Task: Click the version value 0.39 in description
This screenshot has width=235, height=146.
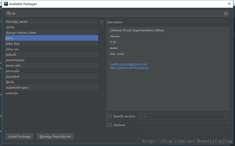Action: pyautogui.click(x=113, y=42)
